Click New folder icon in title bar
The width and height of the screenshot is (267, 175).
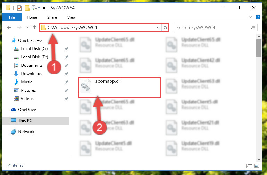[27, 8]
